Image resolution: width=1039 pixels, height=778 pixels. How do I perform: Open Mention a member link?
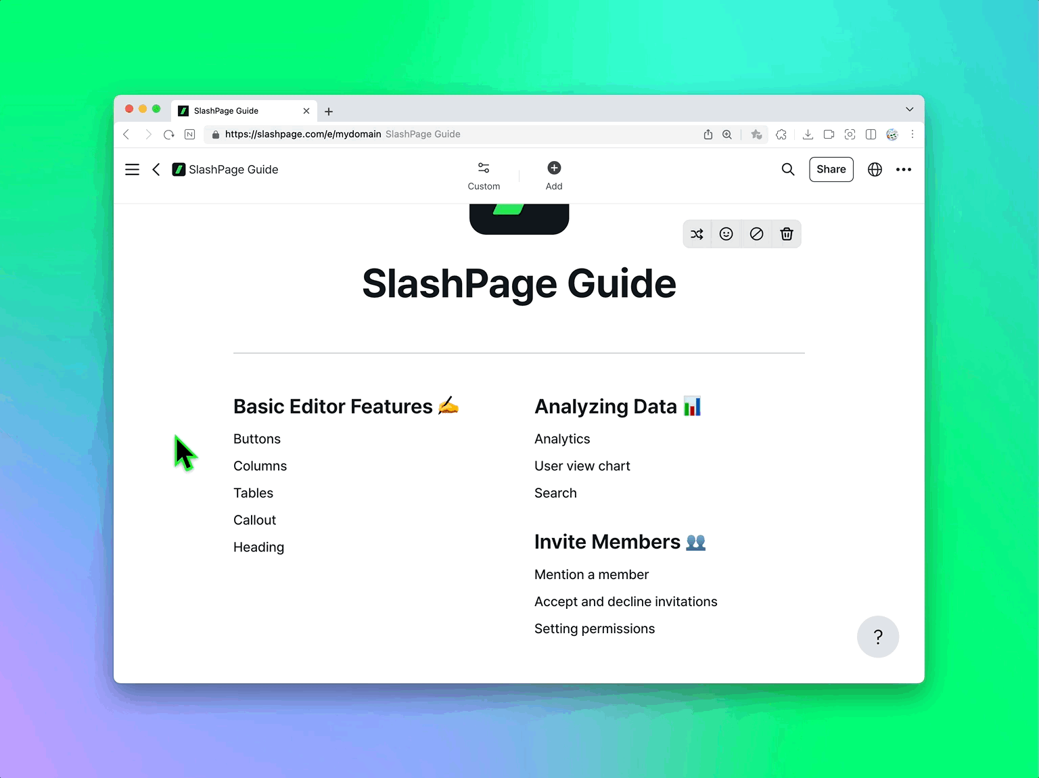coord(591,574)
